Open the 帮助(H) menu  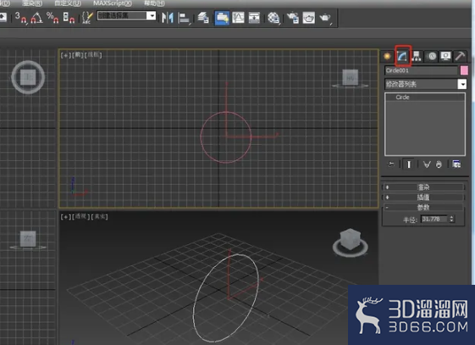click(154, 3)
